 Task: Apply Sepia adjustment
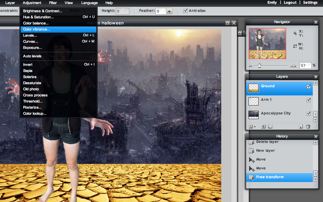59,71
